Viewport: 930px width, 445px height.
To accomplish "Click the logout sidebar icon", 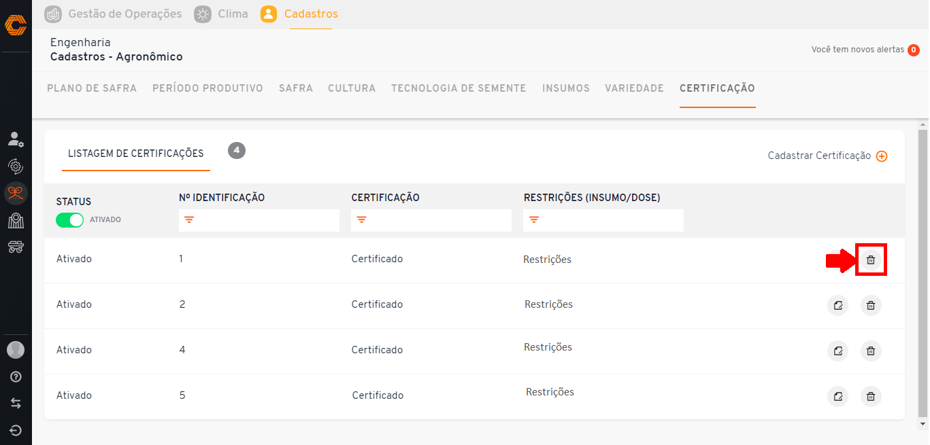I will 16,430.
